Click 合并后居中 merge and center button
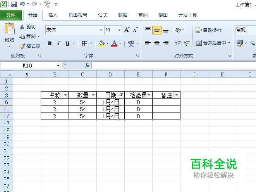This screenshot has width=256, height=192. (x=211, y=43)
